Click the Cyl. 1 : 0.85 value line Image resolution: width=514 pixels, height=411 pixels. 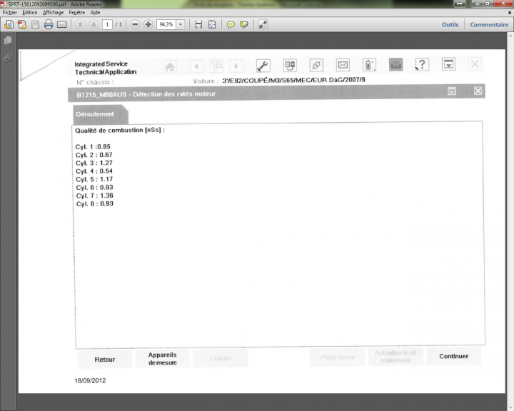(x=93, y=147)
